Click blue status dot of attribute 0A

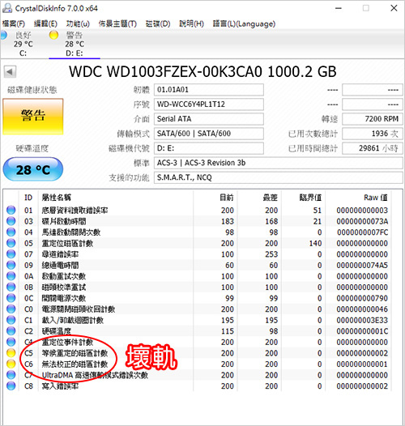[x=11, y=276]
